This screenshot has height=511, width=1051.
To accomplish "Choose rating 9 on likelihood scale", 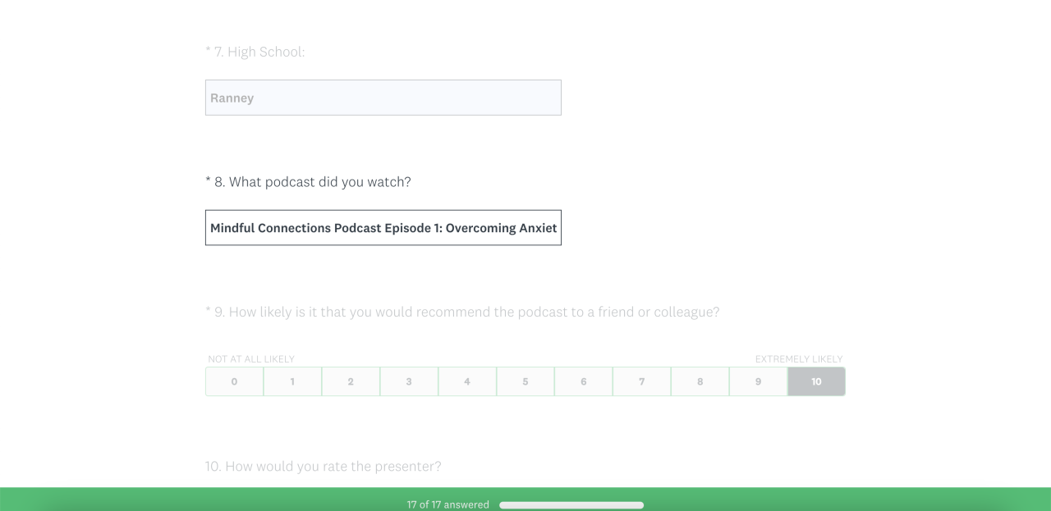I will [758, 381].
